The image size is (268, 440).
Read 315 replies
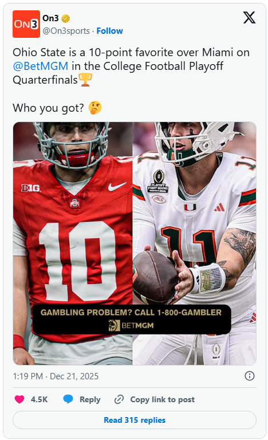pyautogui.click(x=135, y=420)
